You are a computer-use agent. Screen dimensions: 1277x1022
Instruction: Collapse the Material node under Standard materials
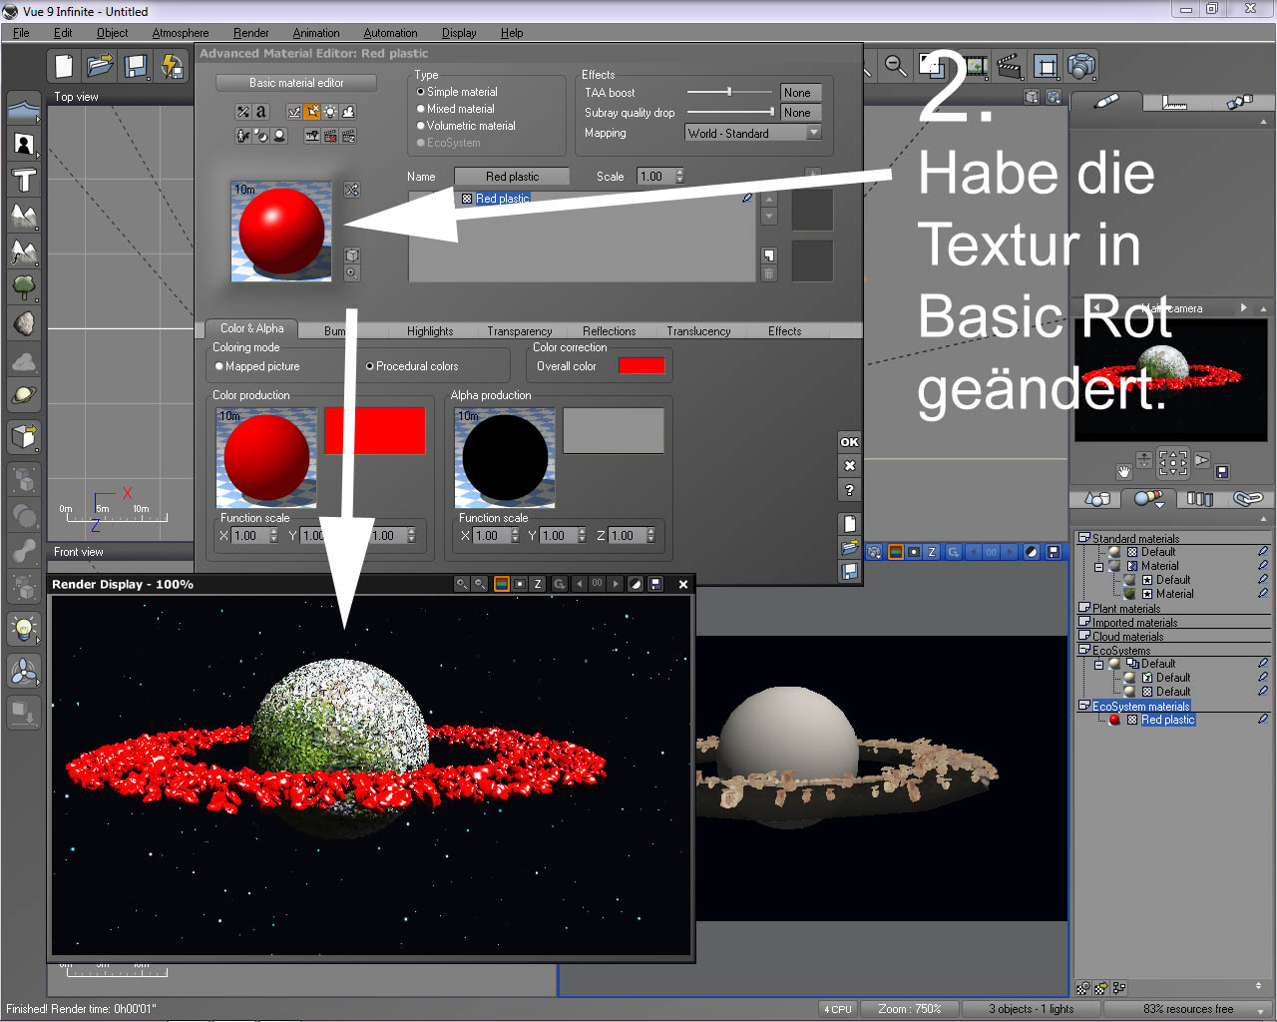tap(1099, 566)
